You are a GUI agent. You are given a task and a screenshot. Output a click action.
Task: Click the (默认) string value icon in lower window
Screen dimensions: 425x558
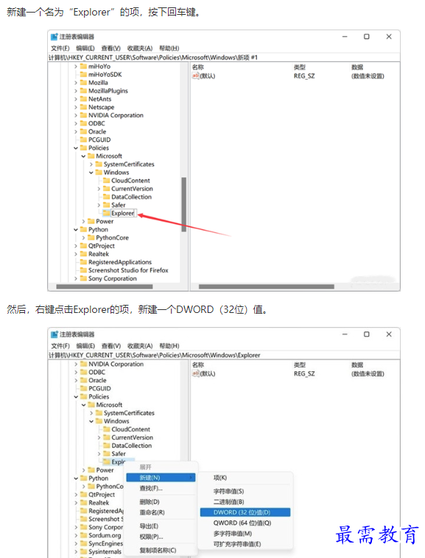(x=196, y=373)
